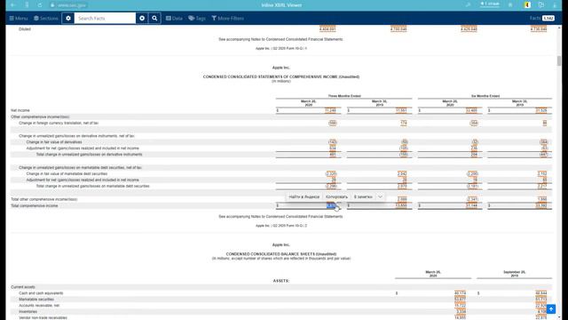Select Total comprehensive income fact, three months 2019
Viewport: 568px width, 320px height.
pyautogui.click(x=401, y=205)
